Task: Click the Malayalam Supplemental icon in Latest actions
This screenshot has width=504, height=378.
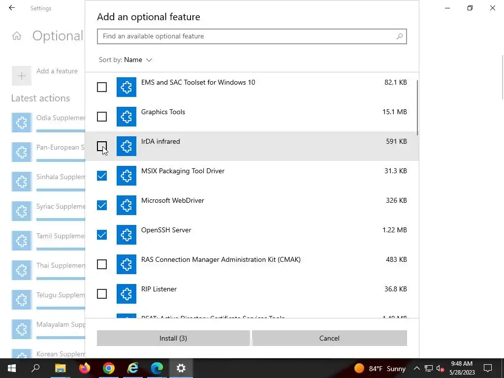Action: point(22,329)
